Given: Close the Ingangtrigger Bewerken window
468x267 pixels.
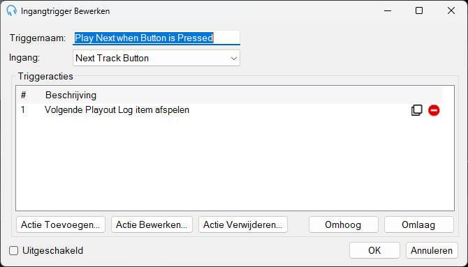Looking at the screenshot, I should (x=451, y=10).
